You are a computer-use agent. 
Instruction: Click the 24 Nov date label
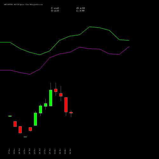[x=30, y=151]
